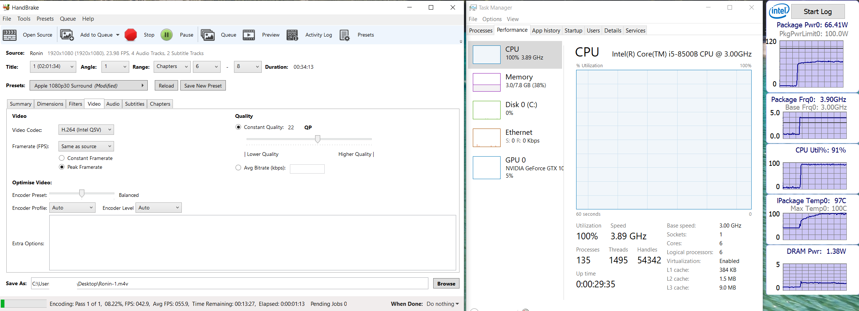
Task: Open Task Manager View menu
Action: [513, 19]
